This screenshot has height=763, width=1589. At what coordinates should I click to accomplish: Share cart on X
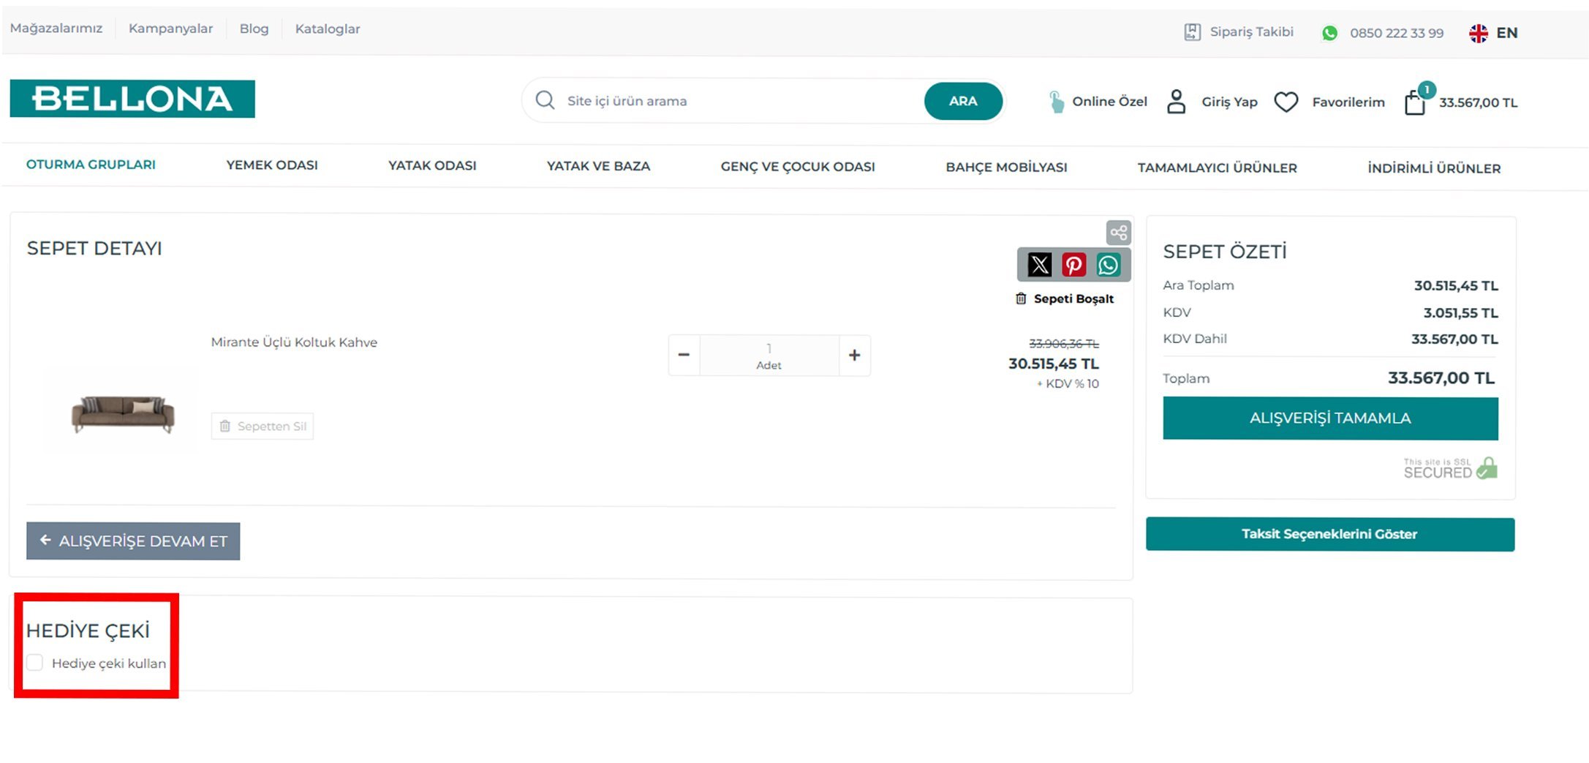click(x=1039, y=265)
